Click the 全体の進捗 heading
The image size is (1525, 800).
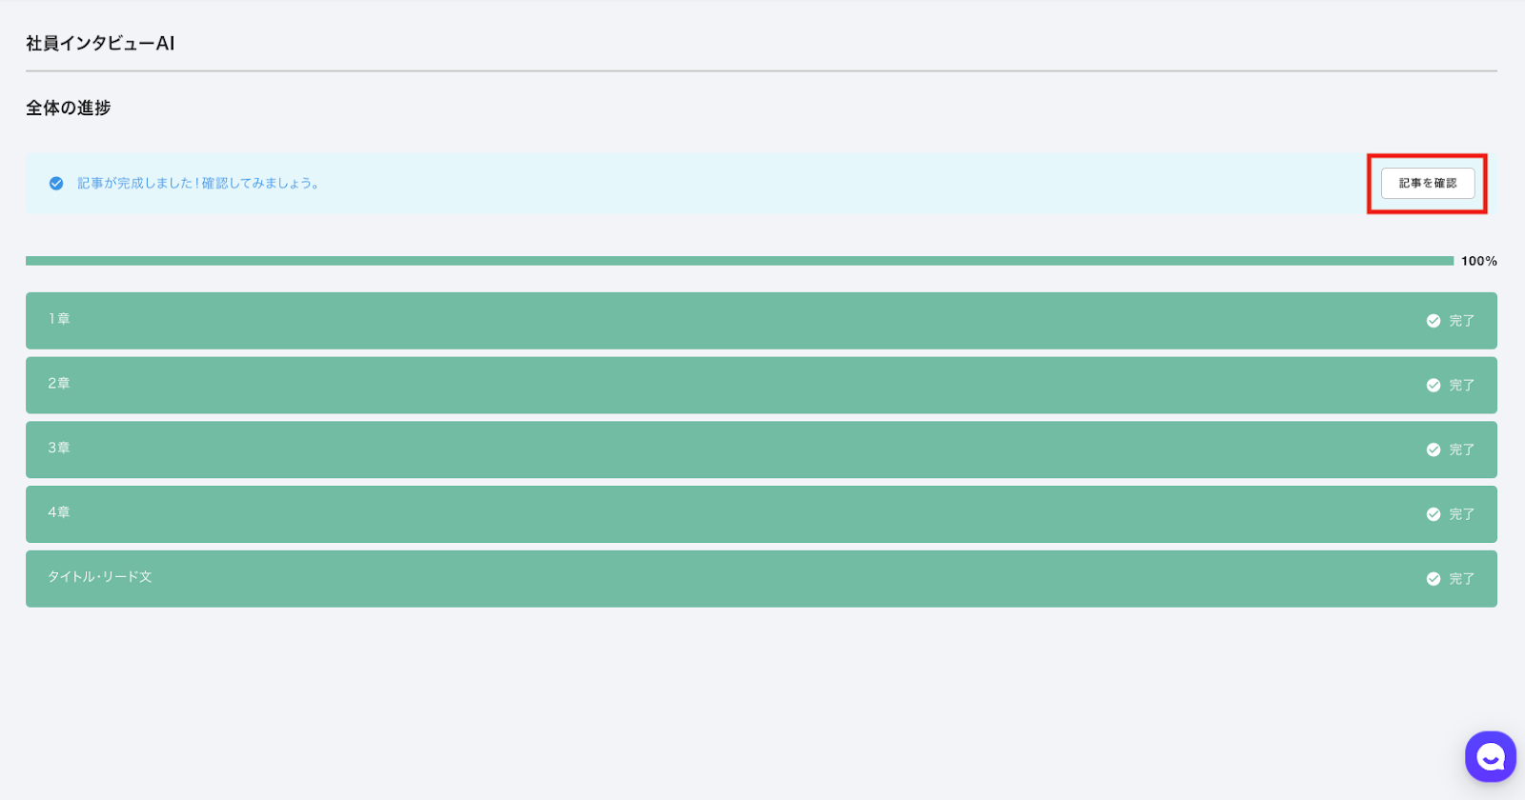69,108
